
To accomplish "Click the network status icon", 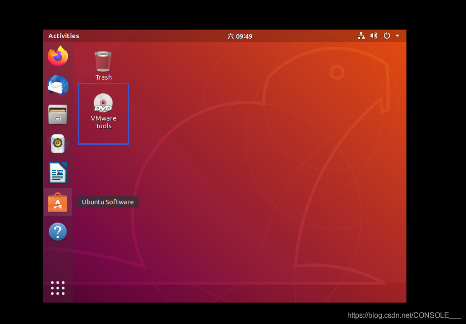I will (x=361, y=36).
